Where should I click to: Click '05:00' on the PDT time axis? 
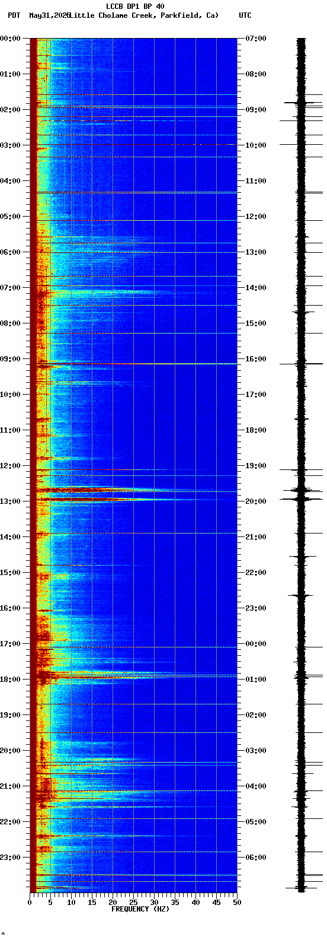(x=10, y=217)
